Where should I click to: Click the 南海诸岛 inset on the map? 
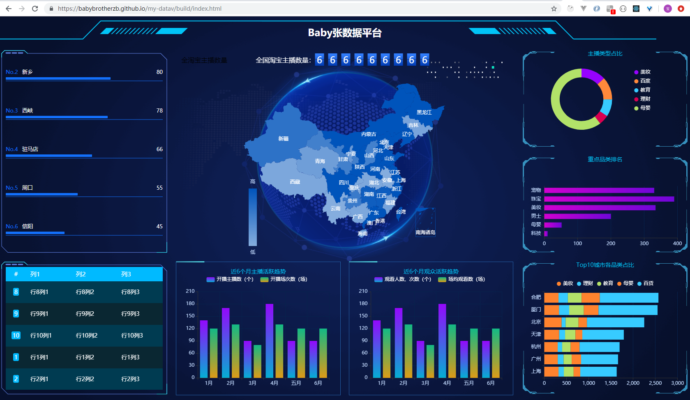[x=425, y=222]
